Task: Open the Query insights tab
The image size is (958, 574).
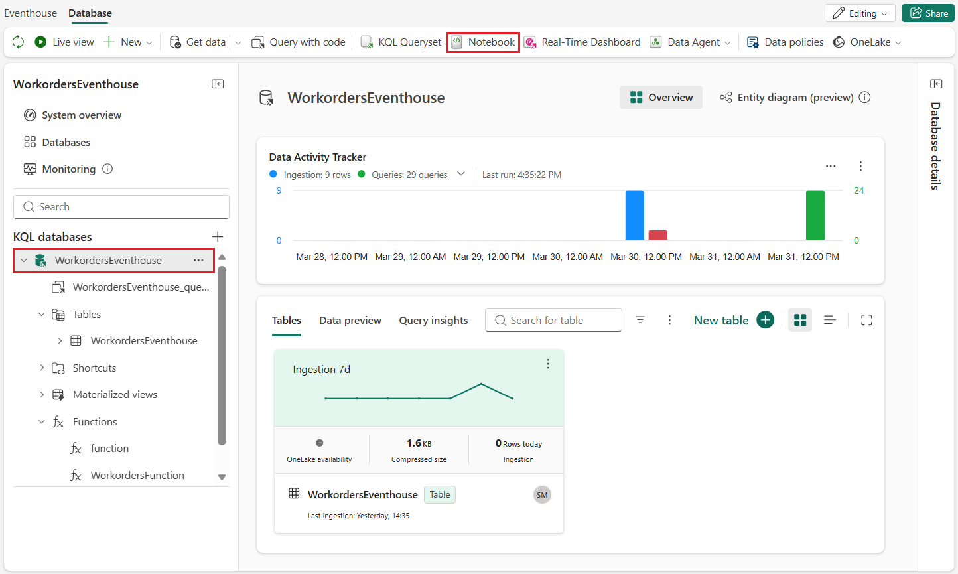Action: [x=433, y=321]
